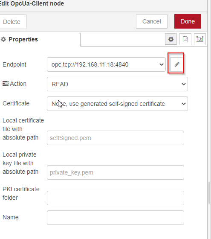Viewport: 211px width, 239px height.
Task: Edit the endpoint with the pencil icon
Action: 176,64
